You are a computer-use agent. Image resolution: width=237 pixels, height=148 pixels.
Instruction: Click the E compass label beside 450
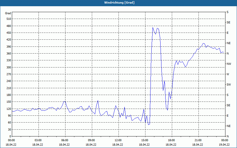pyautogui.click(x=228, y=33)
